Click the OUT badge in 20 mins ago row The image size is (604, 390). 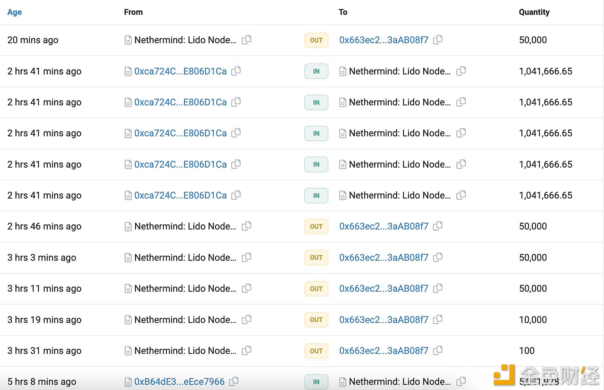(x=316, y=40)
